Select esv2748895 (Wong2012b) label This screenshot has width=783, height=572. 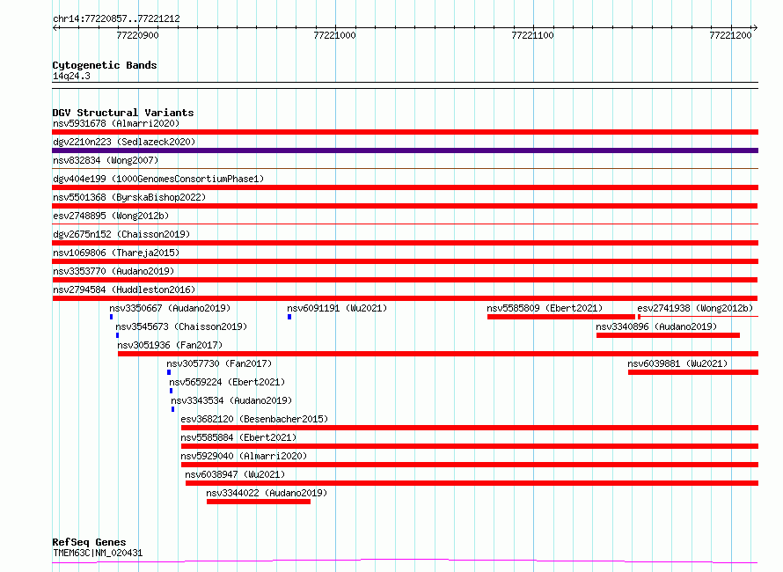tap(111, 216)
